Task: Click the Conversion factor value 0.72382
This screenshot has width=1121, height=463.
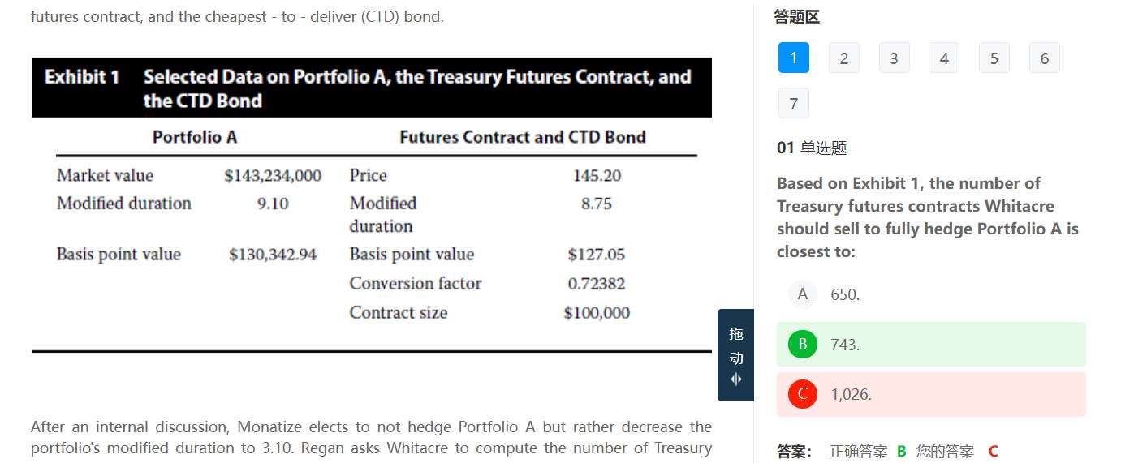Action: [x=596, y=284]
